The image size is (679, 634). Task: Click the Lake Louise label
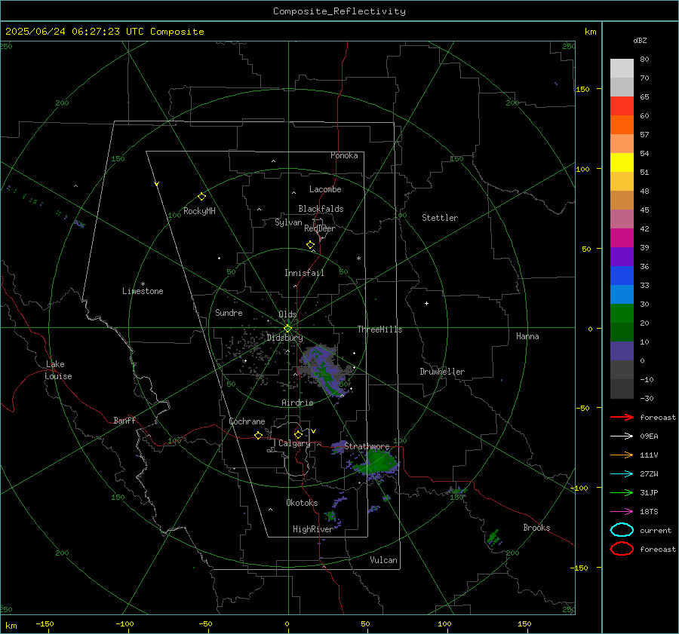58,370
